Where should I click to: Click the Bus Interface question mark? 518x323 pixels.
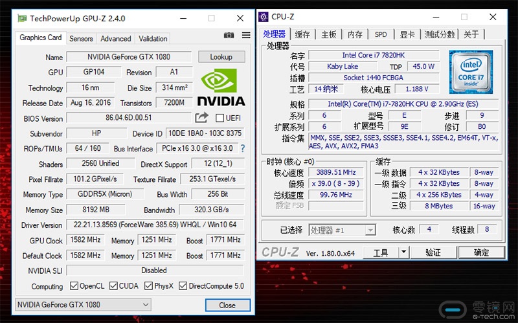(243, 148)
